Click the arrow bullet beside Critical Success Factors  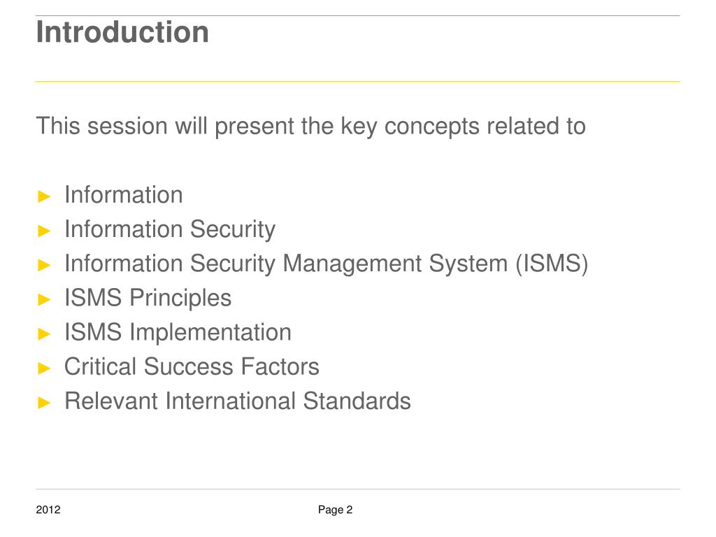(x=44, y=368)
